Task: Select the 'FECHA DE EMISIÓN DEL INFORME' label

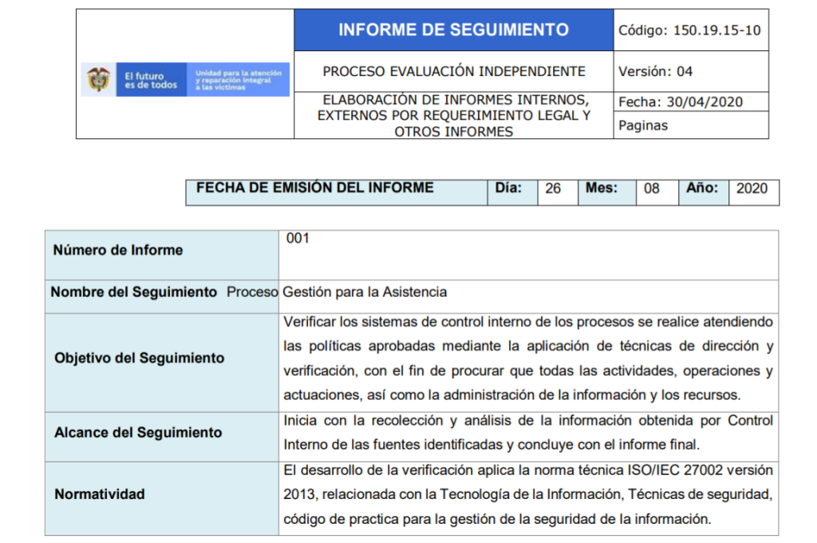Action: click(314, 188)
